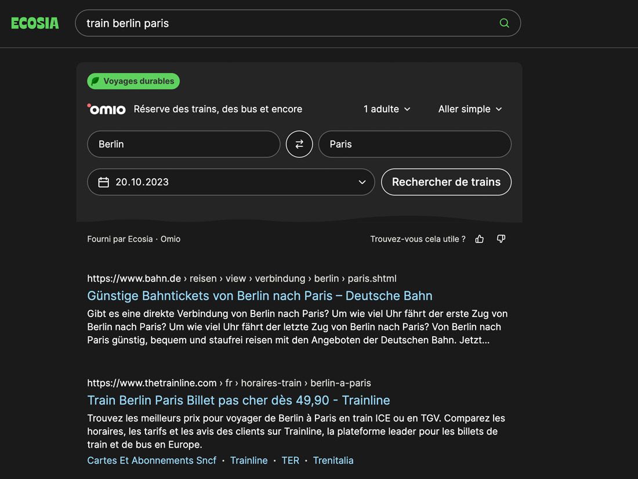The height and width of the screenshot is (479, 638).
Task: Expand the 20.10.2023 date picker
Action: click(x=231, y=182)
